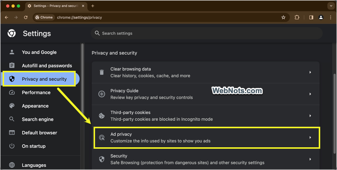Focus the Search settings field
The image size is (337, 170).
pyautogui.click(x=207, y=33)
